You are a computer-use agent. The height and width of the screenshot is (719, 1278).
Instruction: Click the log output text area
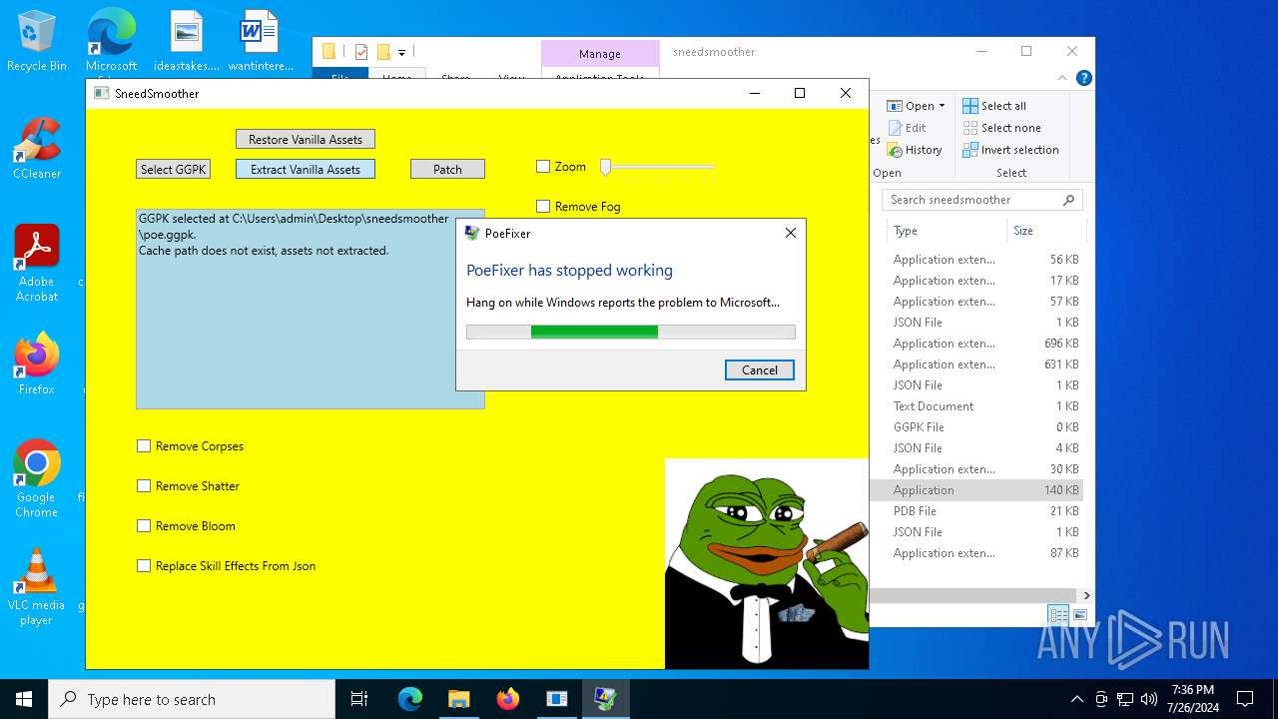pos(311,310)
